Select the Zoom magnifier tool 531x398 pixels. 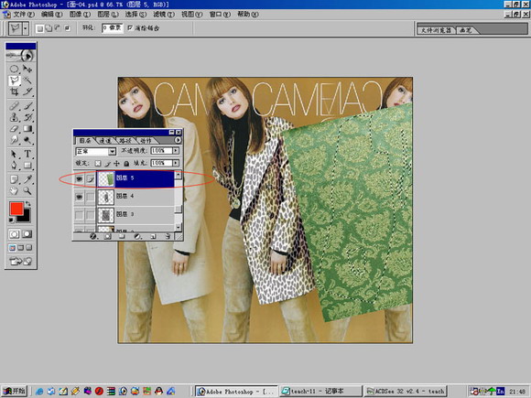27,191
